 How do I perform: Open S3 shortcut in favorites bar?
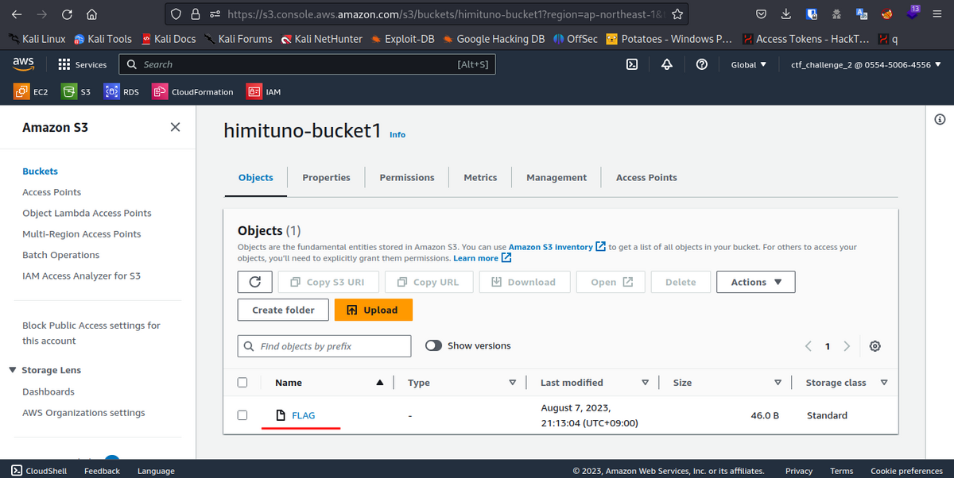[x=76, y=91]
